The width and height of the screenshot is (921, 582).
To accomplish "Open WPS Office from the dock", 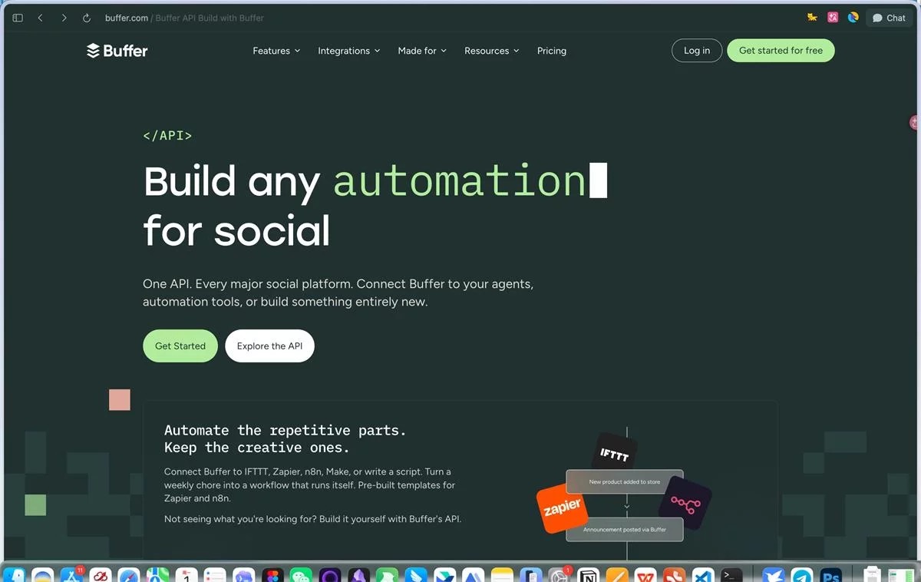I will tap(645, 575).
